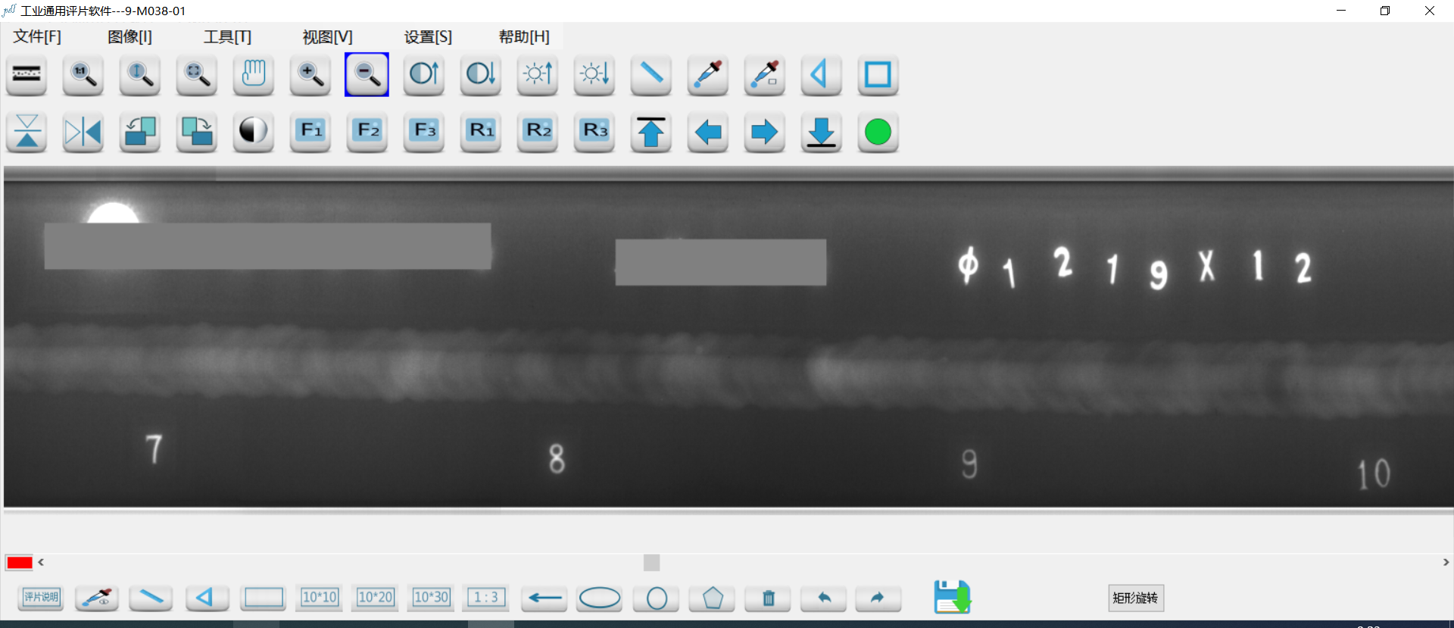This screenshot has height=628, width=1454.
Task: Open the 工具[T] menu
Action: 227,36
